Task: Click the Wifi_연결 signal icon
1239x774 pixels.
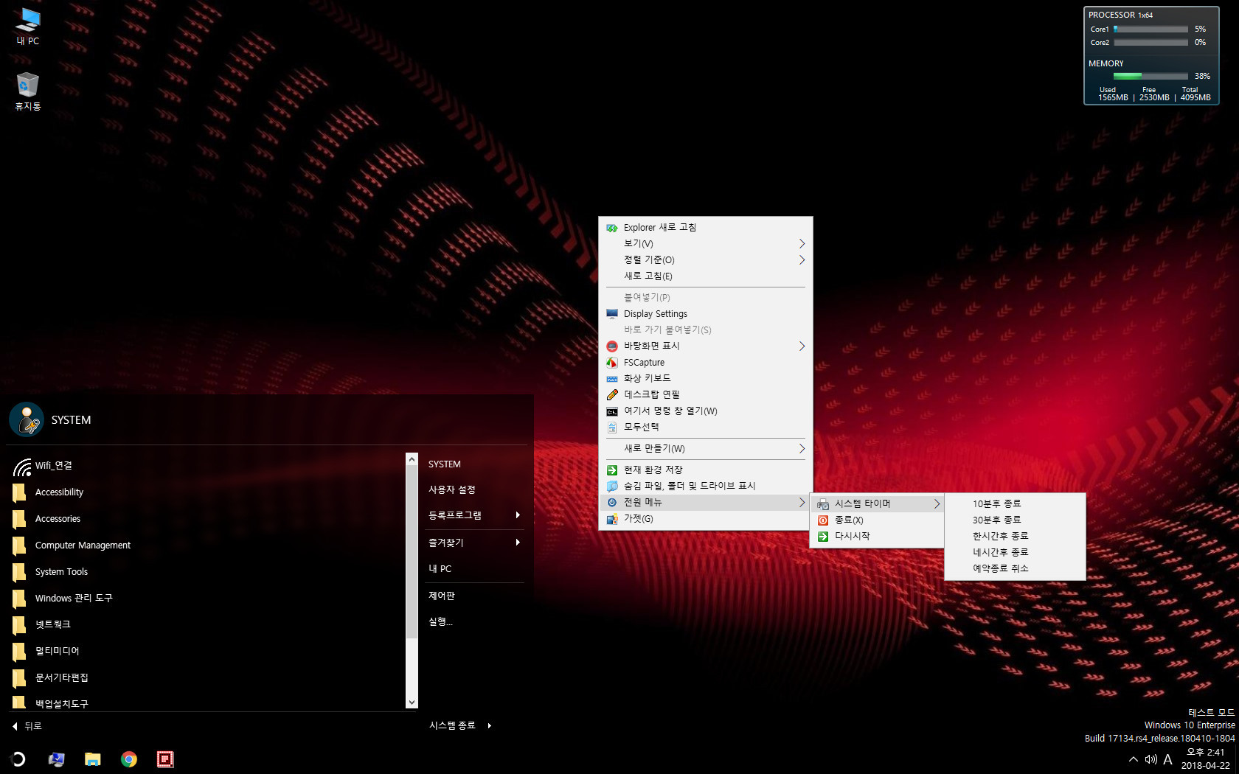Action: [21, 466]
